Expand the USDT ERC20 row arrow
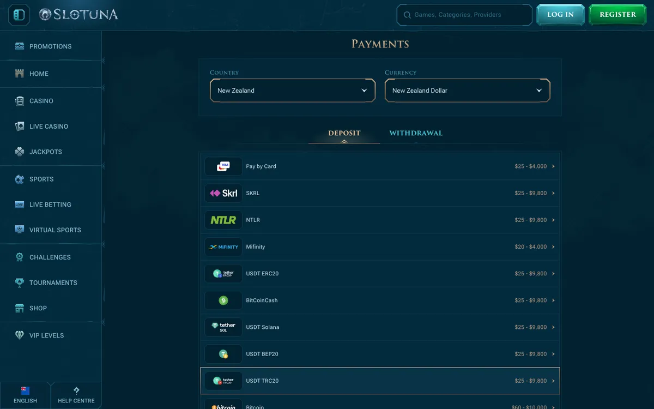 [x=553, y=273]
